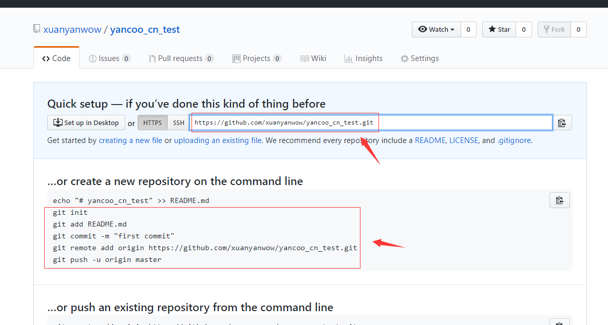Image resolution: width=608 pixels, height=325 pixels.
Task: Open the .gitignore recommendation link
Action: [514, 140]
